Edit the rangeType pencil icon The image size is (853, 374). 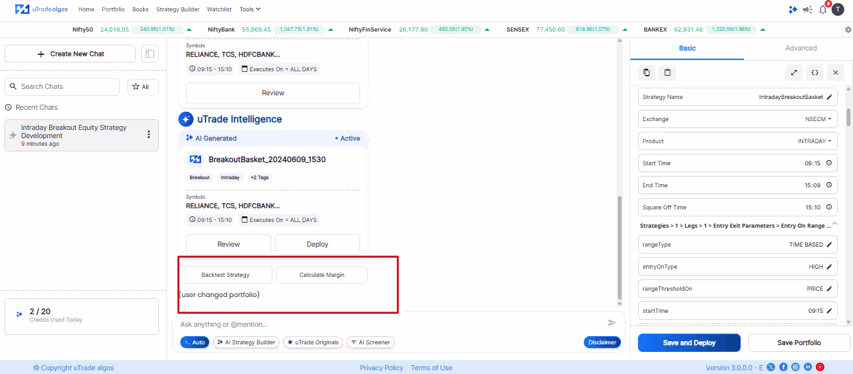[x=829, y=245]
